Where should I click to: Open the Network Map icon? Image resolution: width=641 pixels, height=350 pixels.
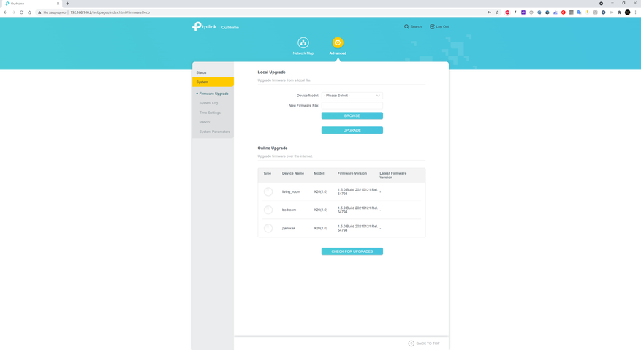tap(303, 43)
